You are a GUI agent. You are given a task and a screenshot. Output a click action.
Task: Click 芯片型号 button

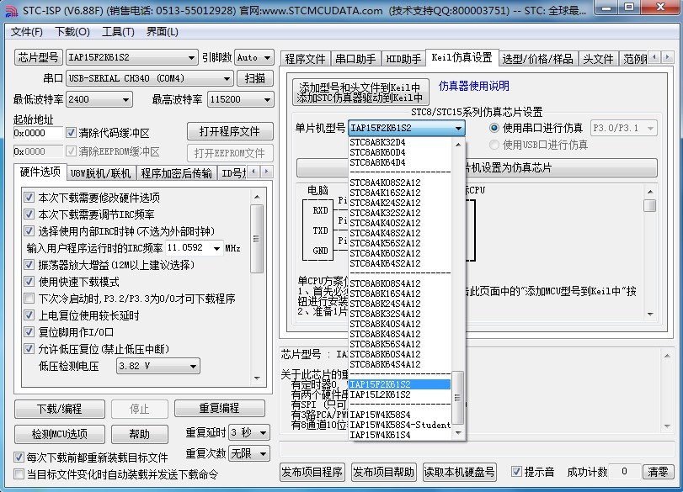coord(39,57)
